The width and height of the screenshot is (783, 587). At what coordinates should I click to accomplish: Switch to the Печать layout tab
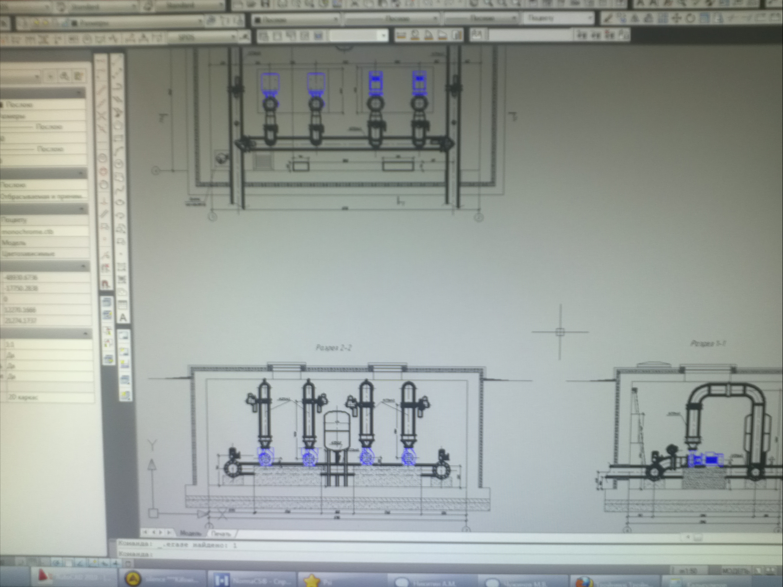tap(221, 534)
